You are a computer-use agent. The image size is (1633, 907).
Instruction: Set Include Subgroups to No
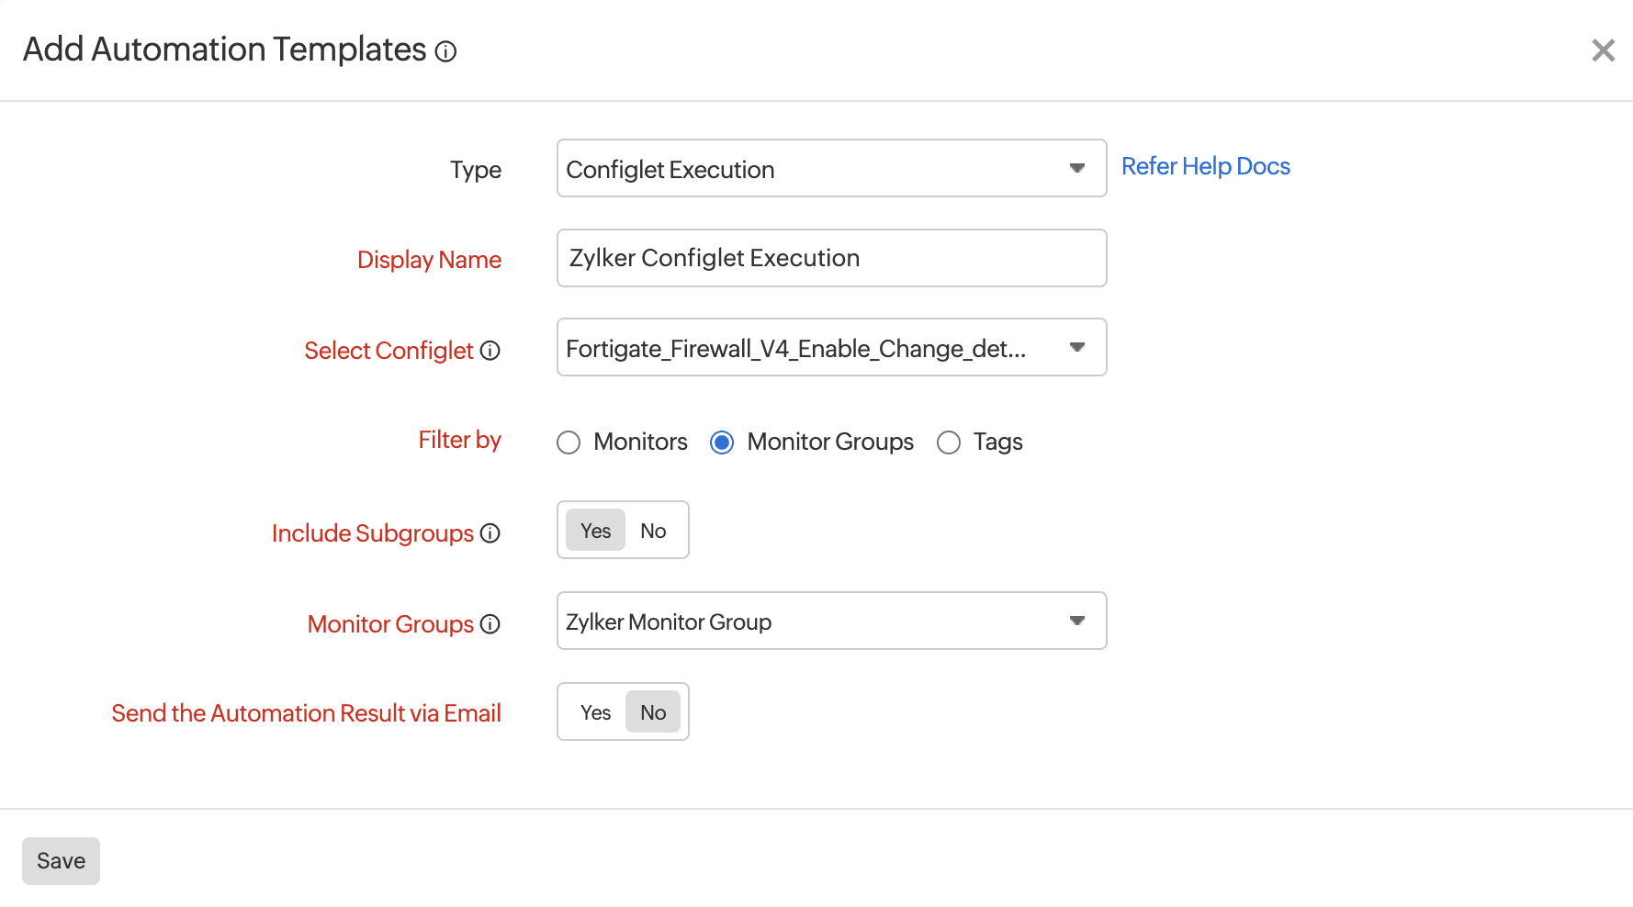coord(653,531)
